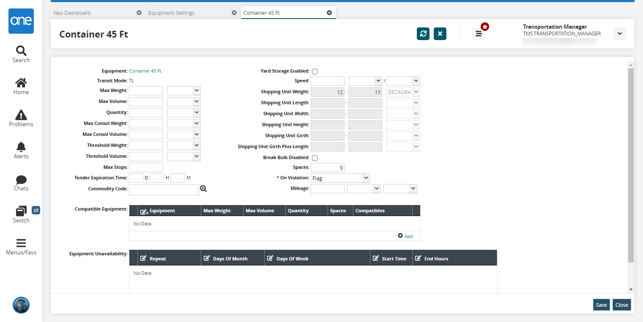The width and height of the screenshot is (643, 322).
Task: Open Chats speech bubble icon
Action: pyautogui.click(x=21, y=180)
